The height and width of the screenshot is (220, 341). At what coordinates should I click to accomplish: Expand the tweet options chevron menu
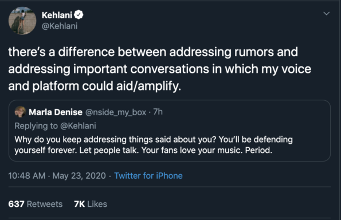coord(327,14)
